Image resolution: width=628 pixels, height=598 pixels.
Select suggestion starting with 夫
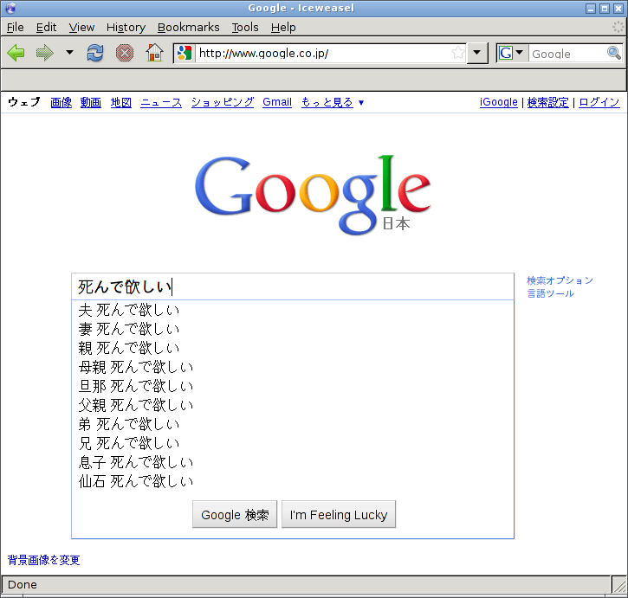(x=293, y=310)
